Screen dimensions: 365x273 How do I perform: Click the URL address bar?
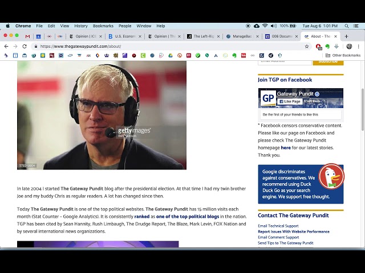coord(171,47)
